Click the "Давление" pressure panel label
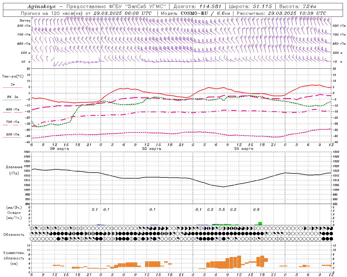This screenshot has height=277, width=347. (14, 167)
